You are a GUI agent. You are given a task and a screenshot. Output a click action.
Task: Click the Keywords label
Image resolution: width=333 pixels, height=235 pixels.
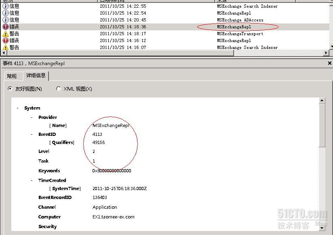click(x=49, y=171)
